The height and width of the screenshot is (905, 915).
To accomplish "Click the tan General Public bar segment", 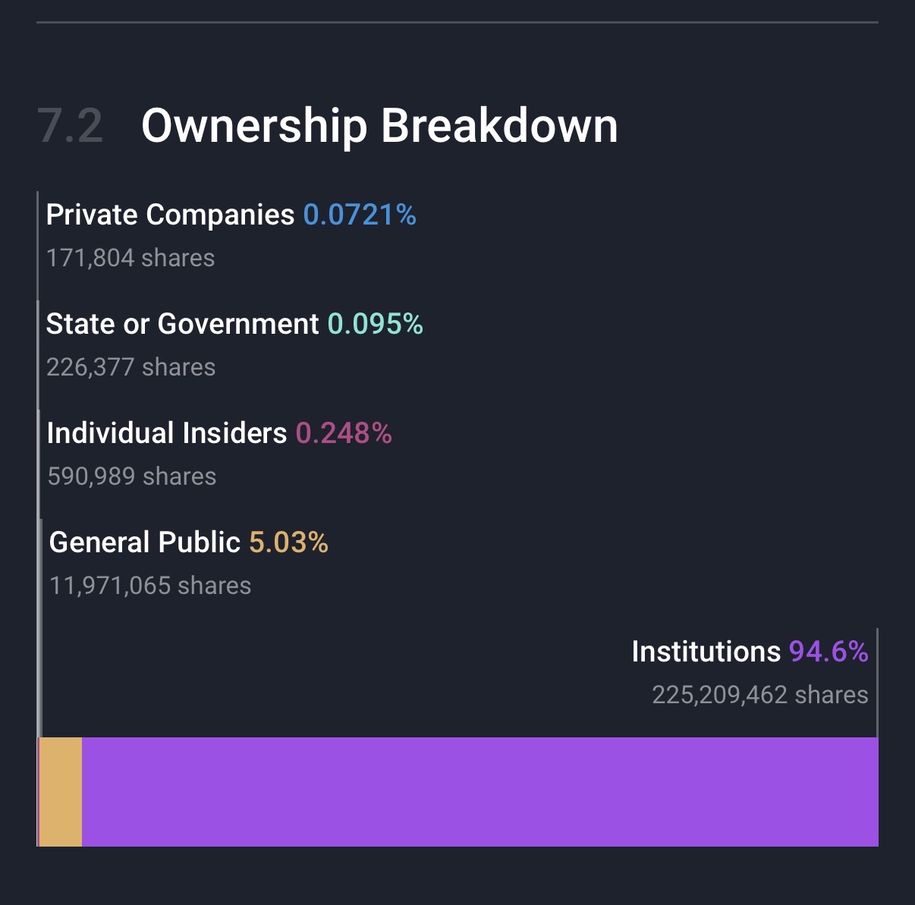I will 61,791.
